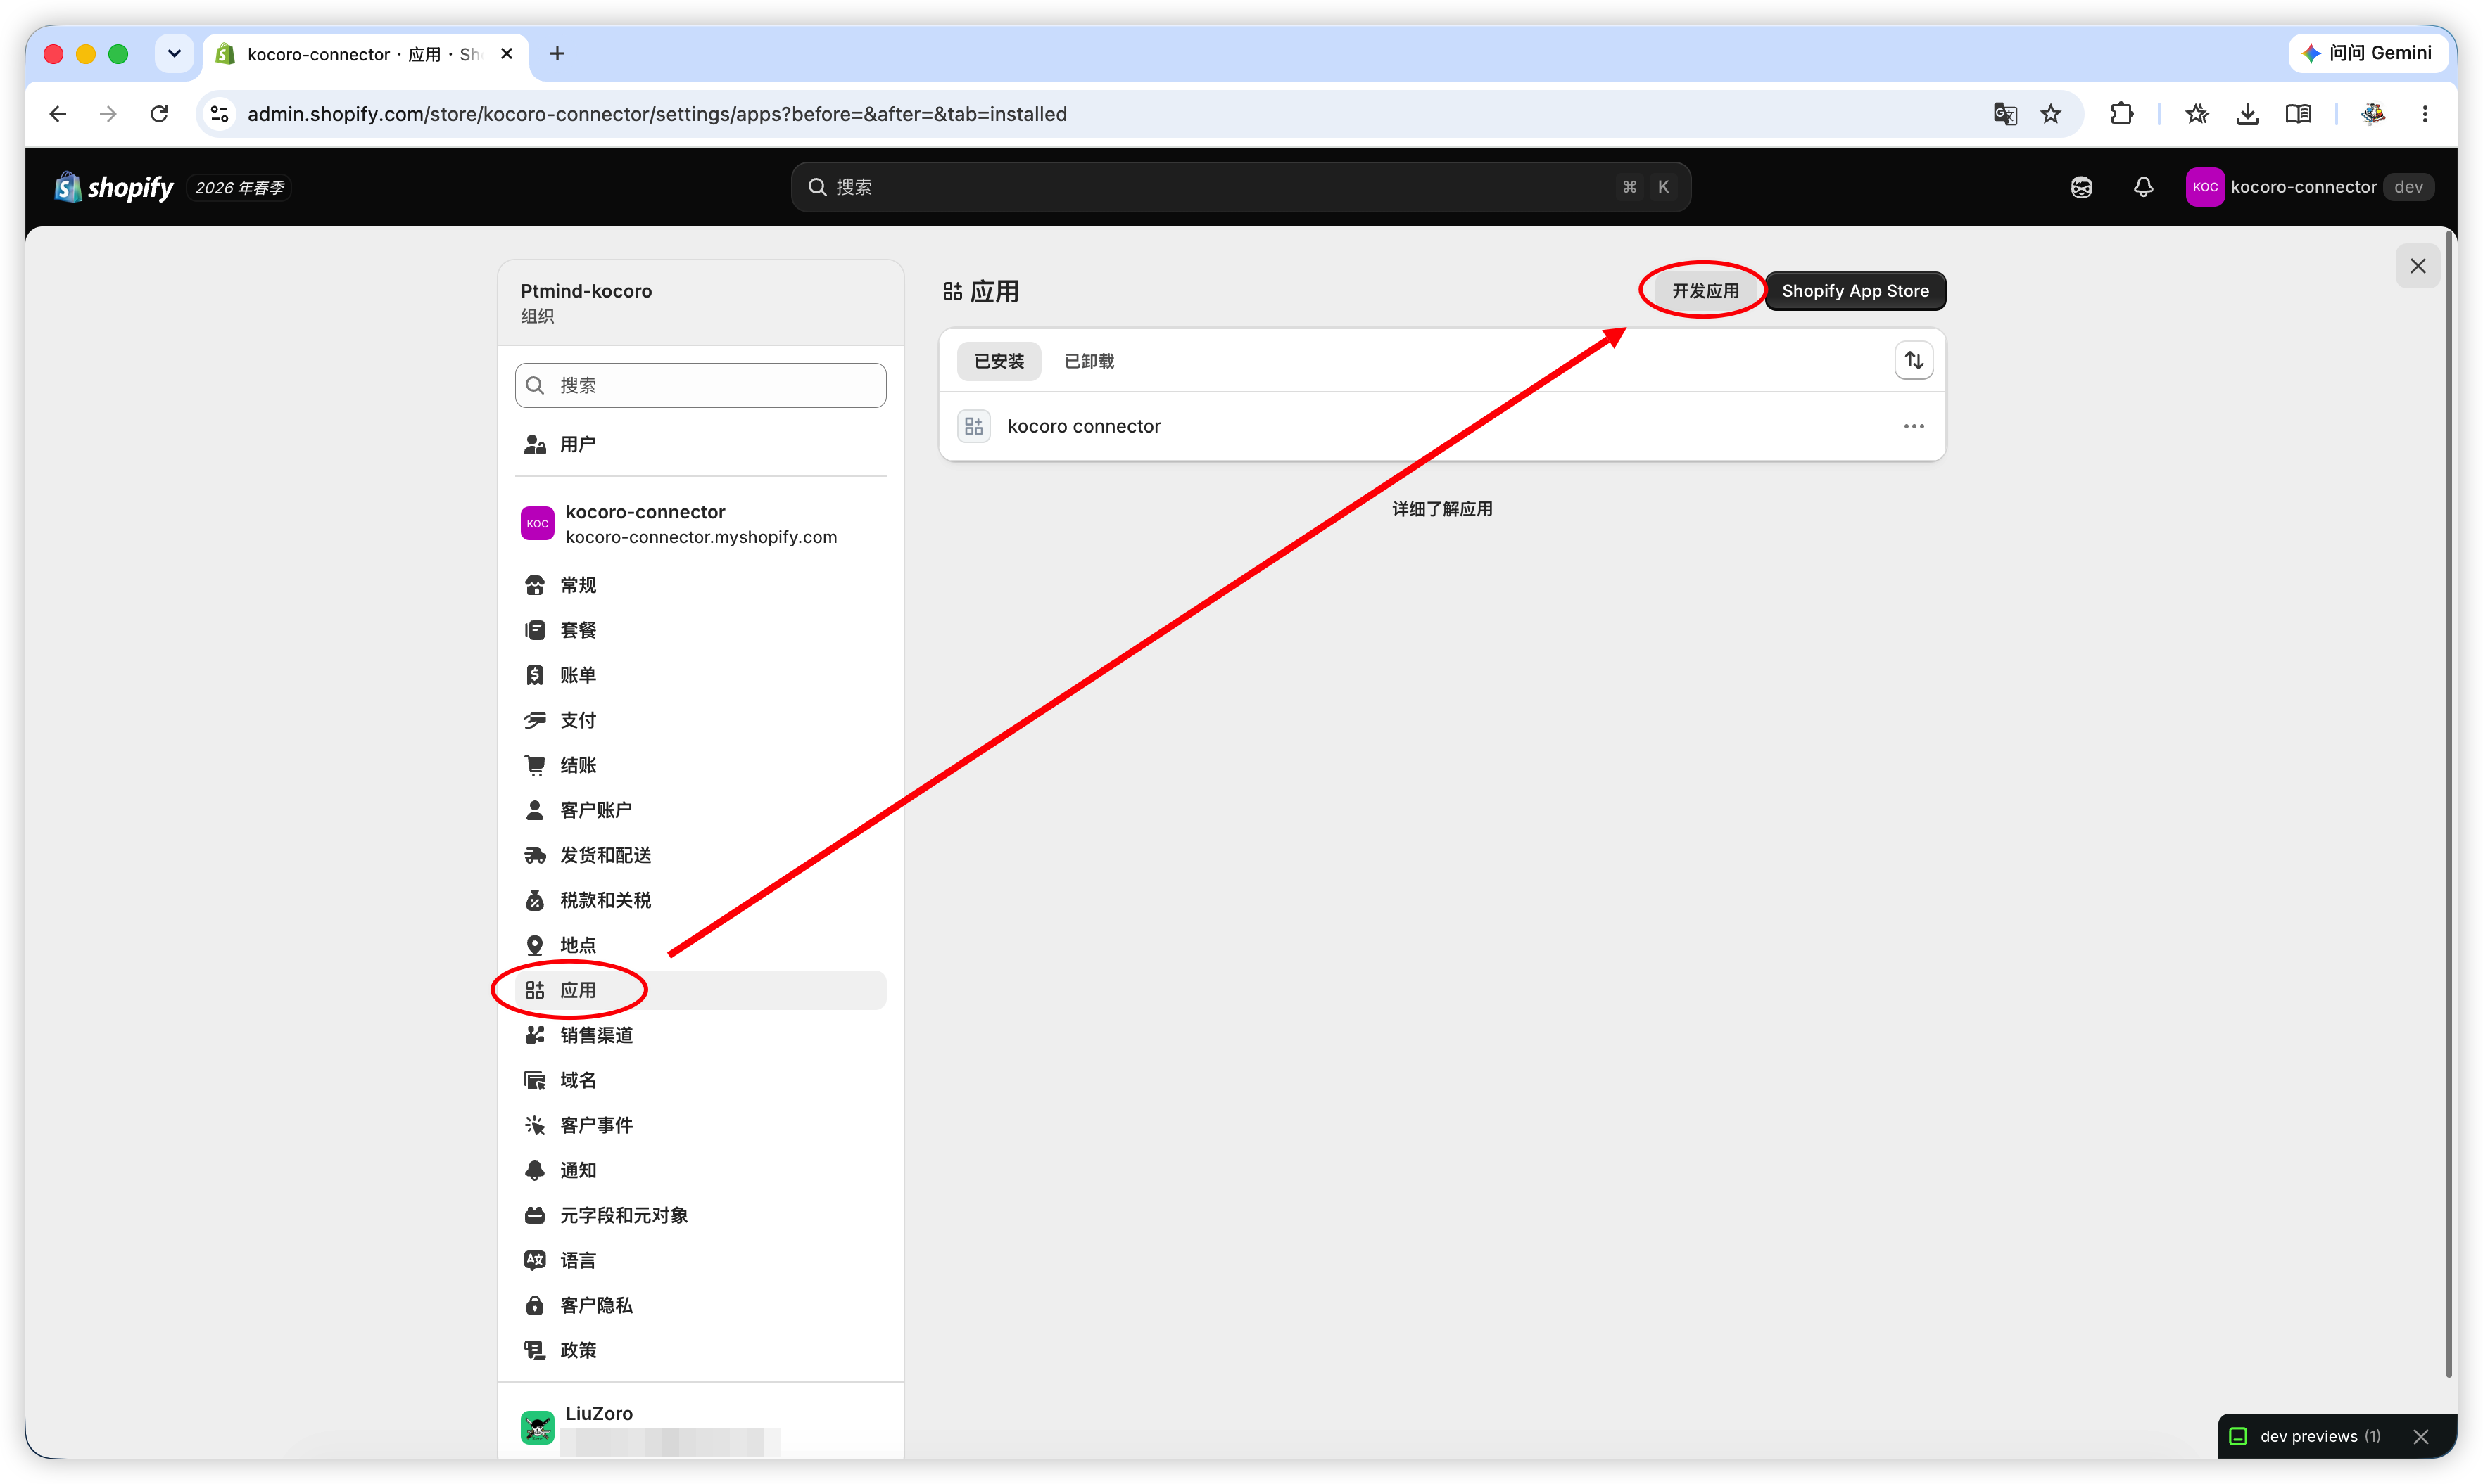Open the 发货和配送 settings page
This screenshot has height=1484, width=2483.
pos(700,855)
